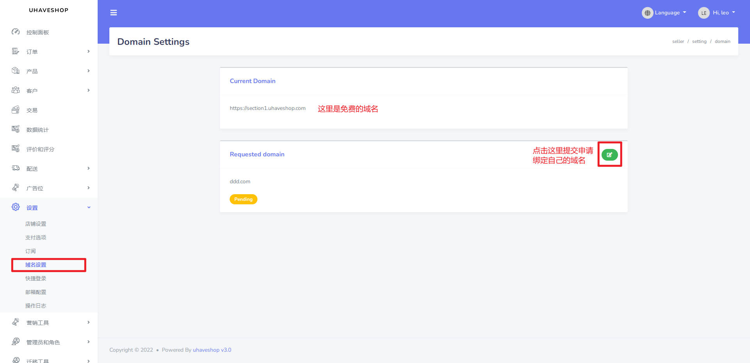Collapse the 设置 settings menu
Viewport: 750px width, 363px height.
(x=89, y=207)
